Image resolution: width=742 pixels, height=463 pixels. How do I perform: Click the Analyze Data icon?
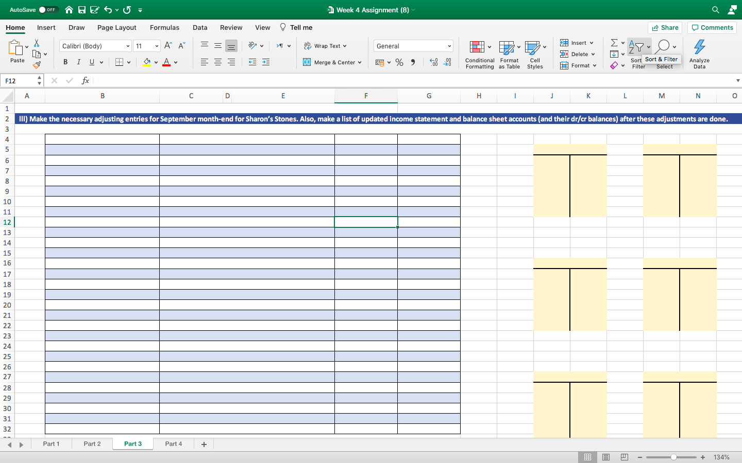[x=699, y=47]
